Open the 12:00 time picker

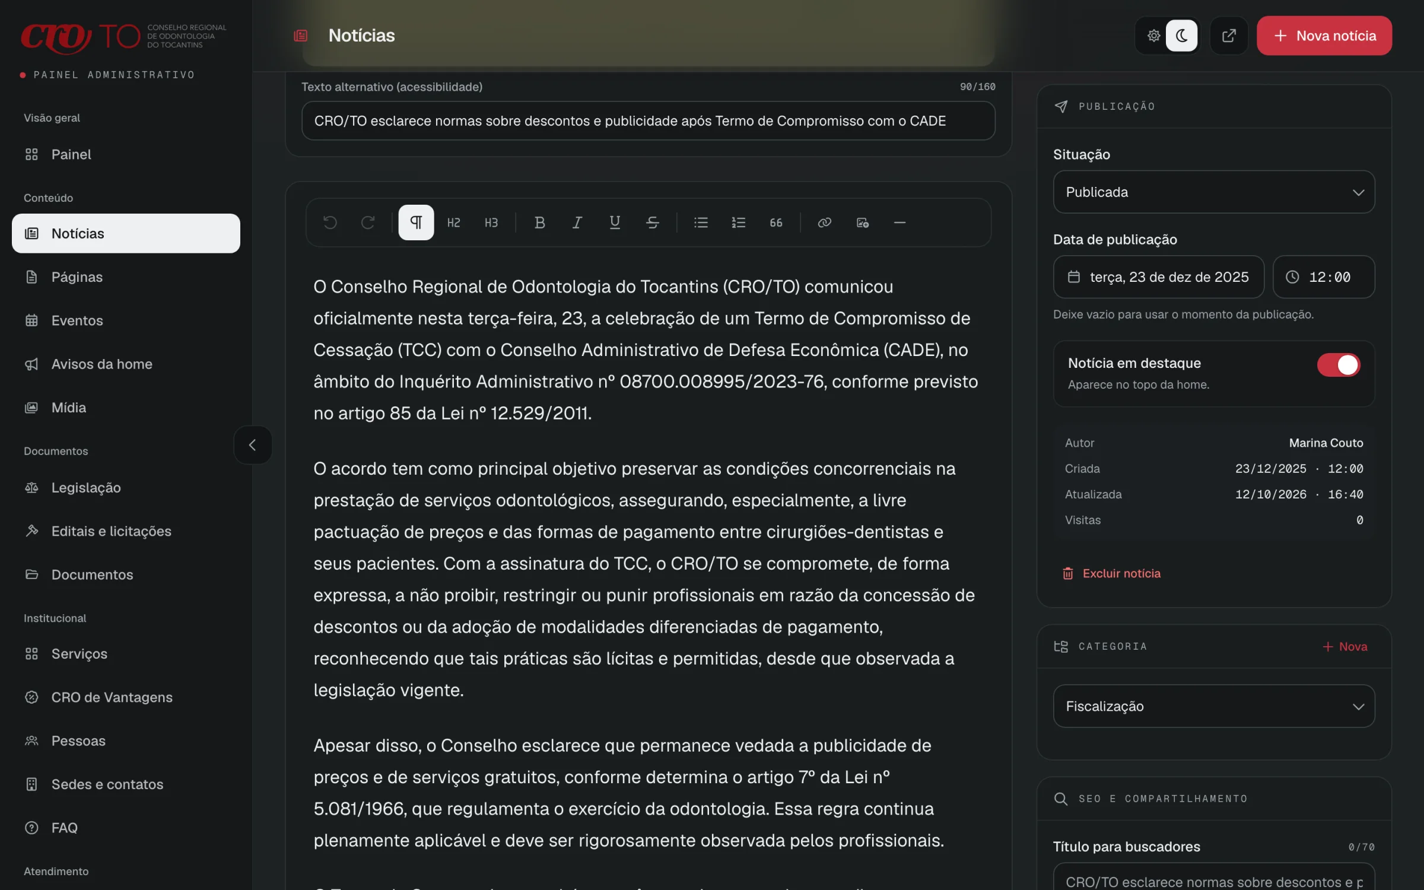pos(1323,277)
